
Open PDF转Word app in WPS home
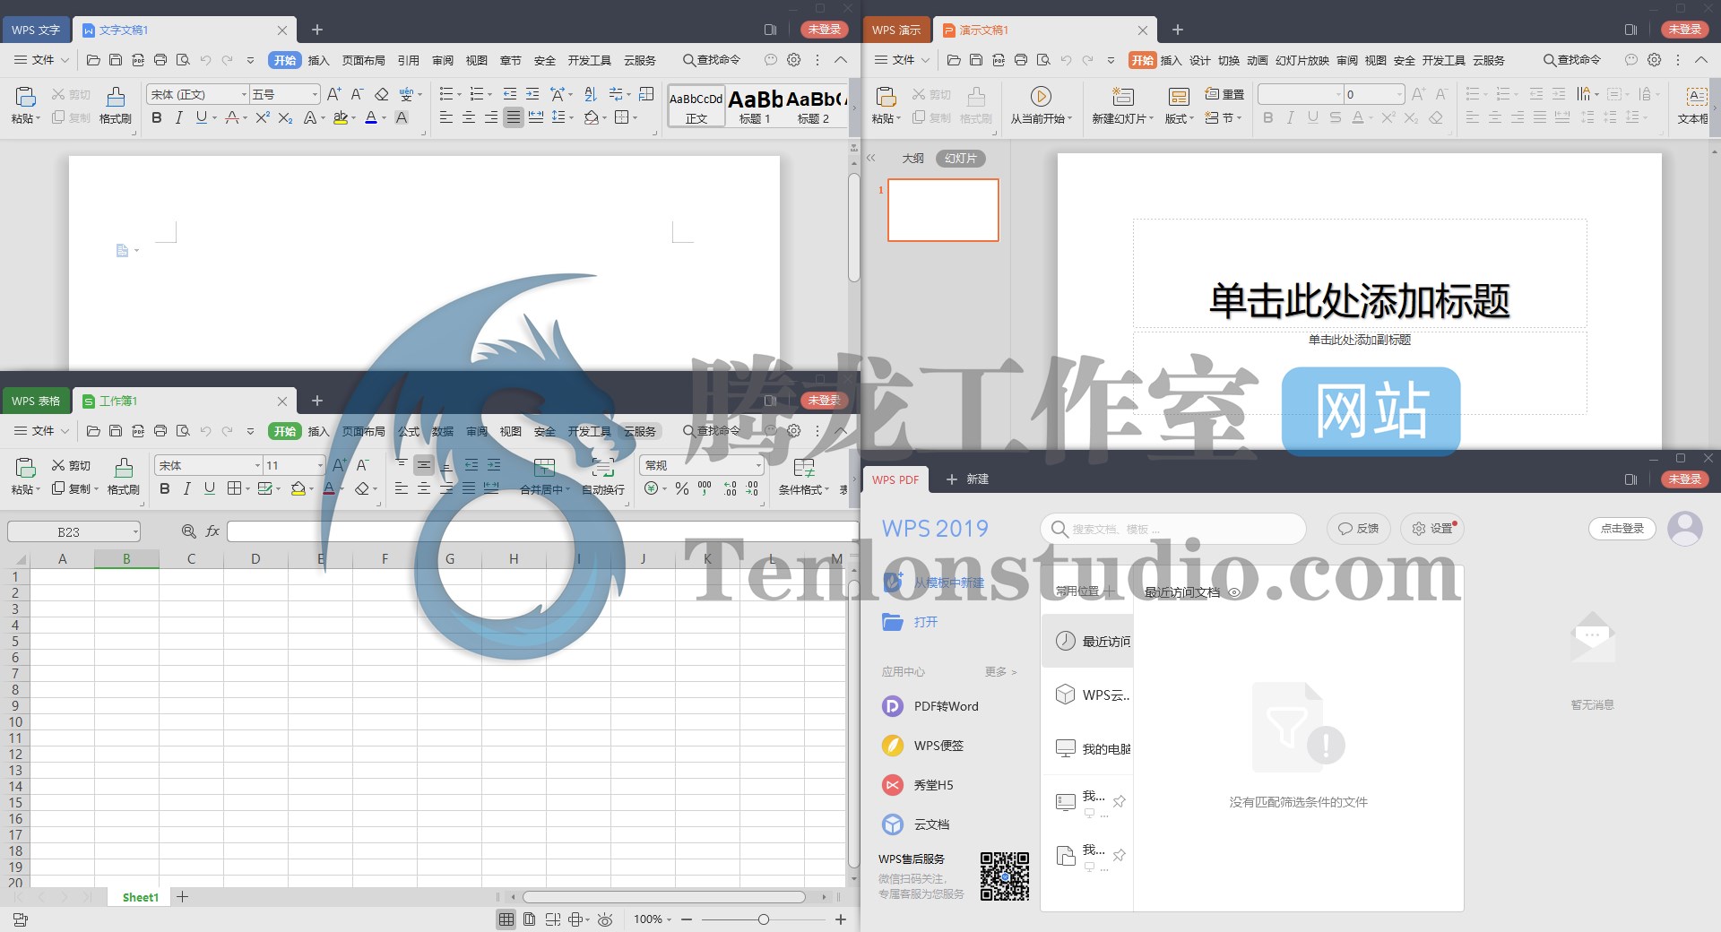tap(930, 706)
